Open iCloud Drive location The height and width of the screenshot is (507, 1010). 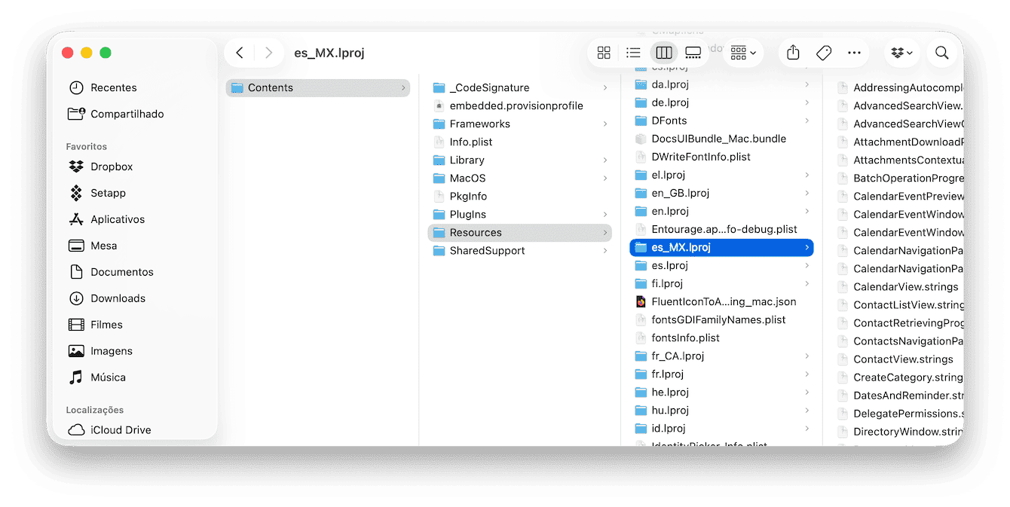[x=110, y=430]
